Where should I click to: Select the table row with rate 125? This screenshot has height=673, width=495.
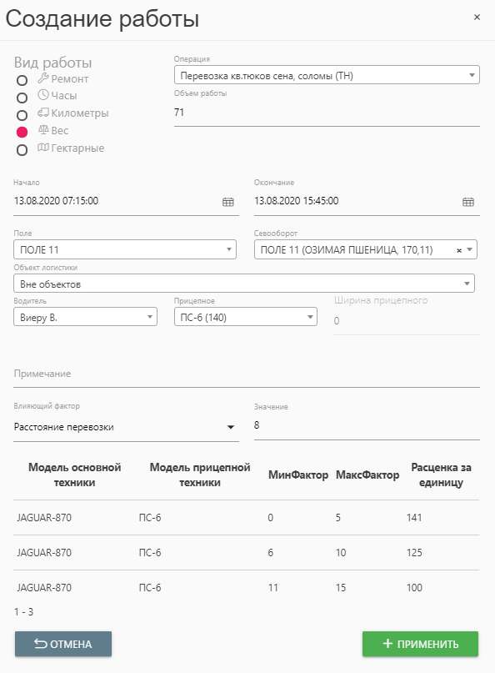246,552
